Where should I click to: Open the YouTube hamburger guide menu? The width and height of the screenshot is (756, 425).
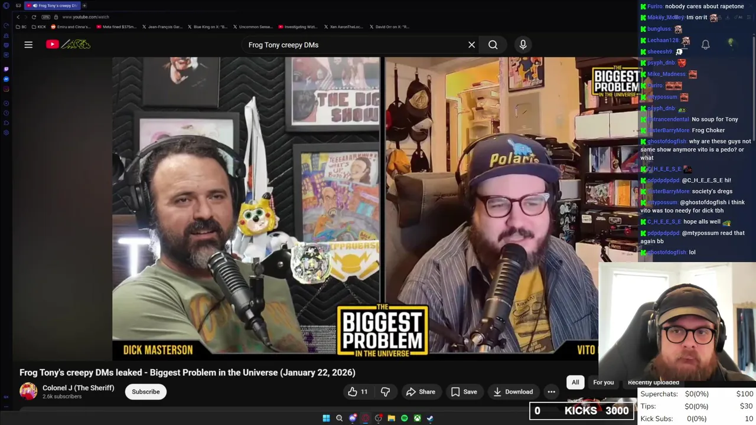pyautogui.click(x=28, y=44)
